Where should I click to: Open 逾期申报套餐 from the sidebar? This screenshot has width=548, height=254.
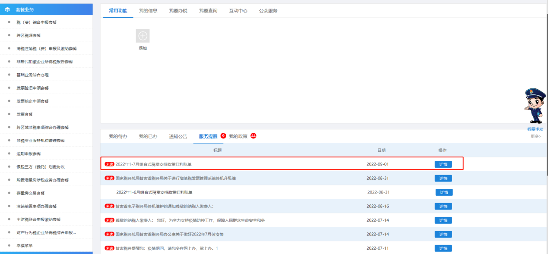29,154
